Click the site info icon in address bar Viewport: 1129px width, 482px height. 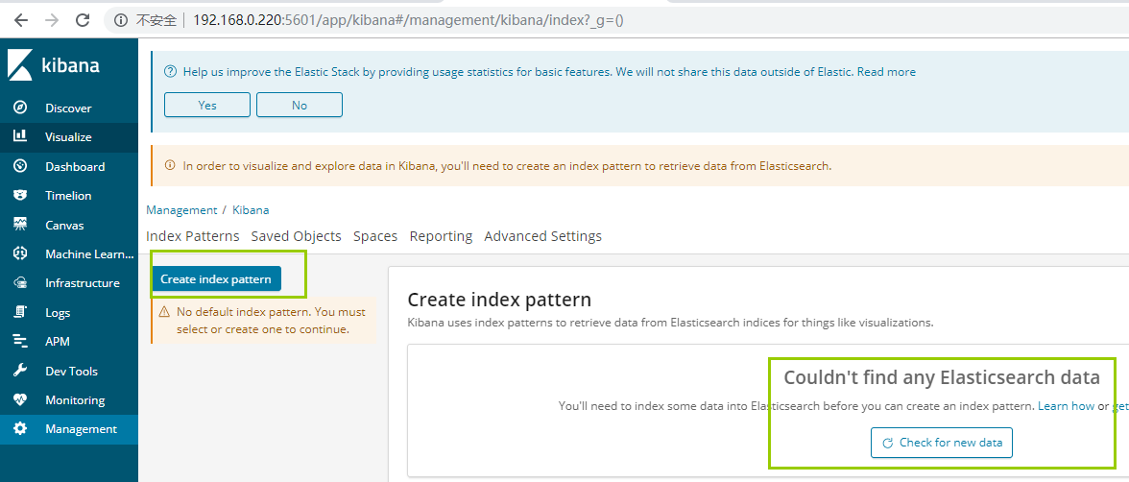[x=122, y=20]
